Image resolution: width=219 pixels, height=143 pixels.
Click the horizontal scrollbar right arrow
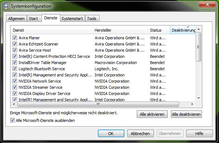tap(192, 104)
